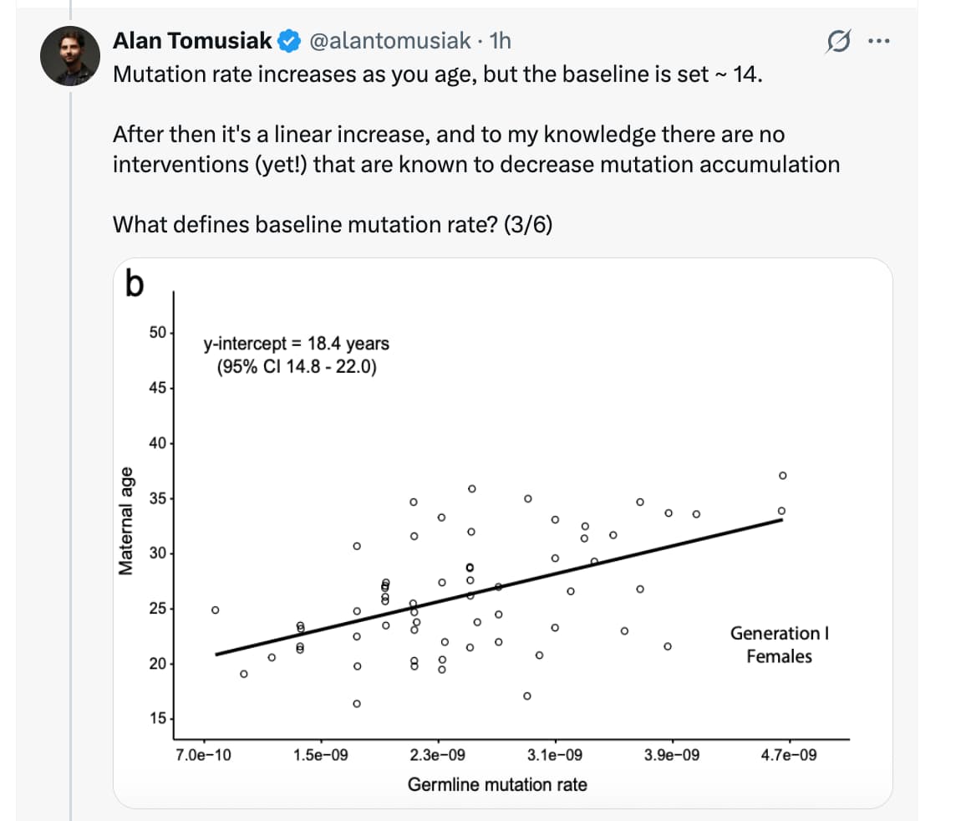
Task: Click the blue verified badge
Action: coord(290,40)
